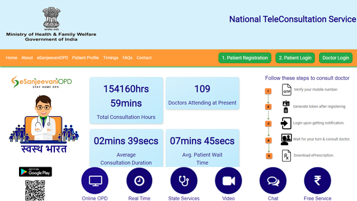The width and height of the screenshot is (357, 201).
Task: Click the eSanjeevaniOPD logo
Action: tap(41, 82)
